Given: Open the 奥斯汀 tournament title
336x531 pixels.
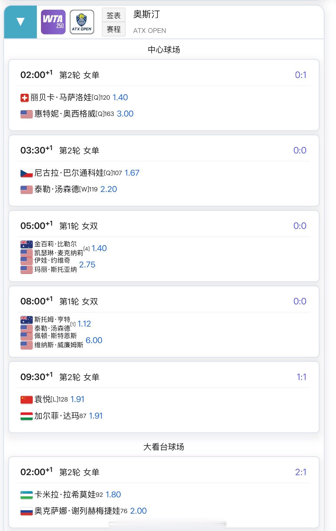Looking at the screenshot, I should tap(147, 15).
